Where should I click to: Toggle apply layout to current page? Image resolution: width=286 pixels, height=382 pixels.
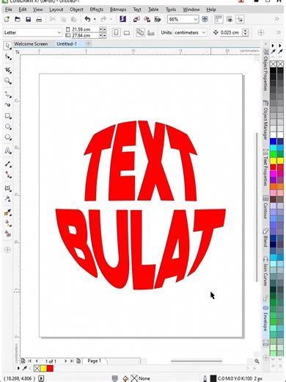click(x=151, y=32)
